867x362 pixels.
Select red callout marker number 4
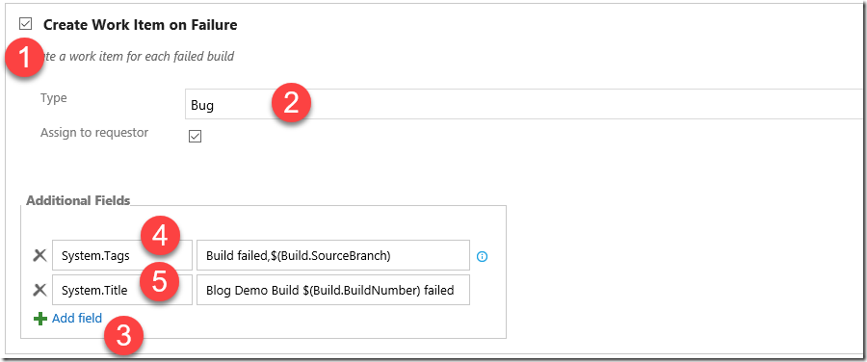point(160,238)
